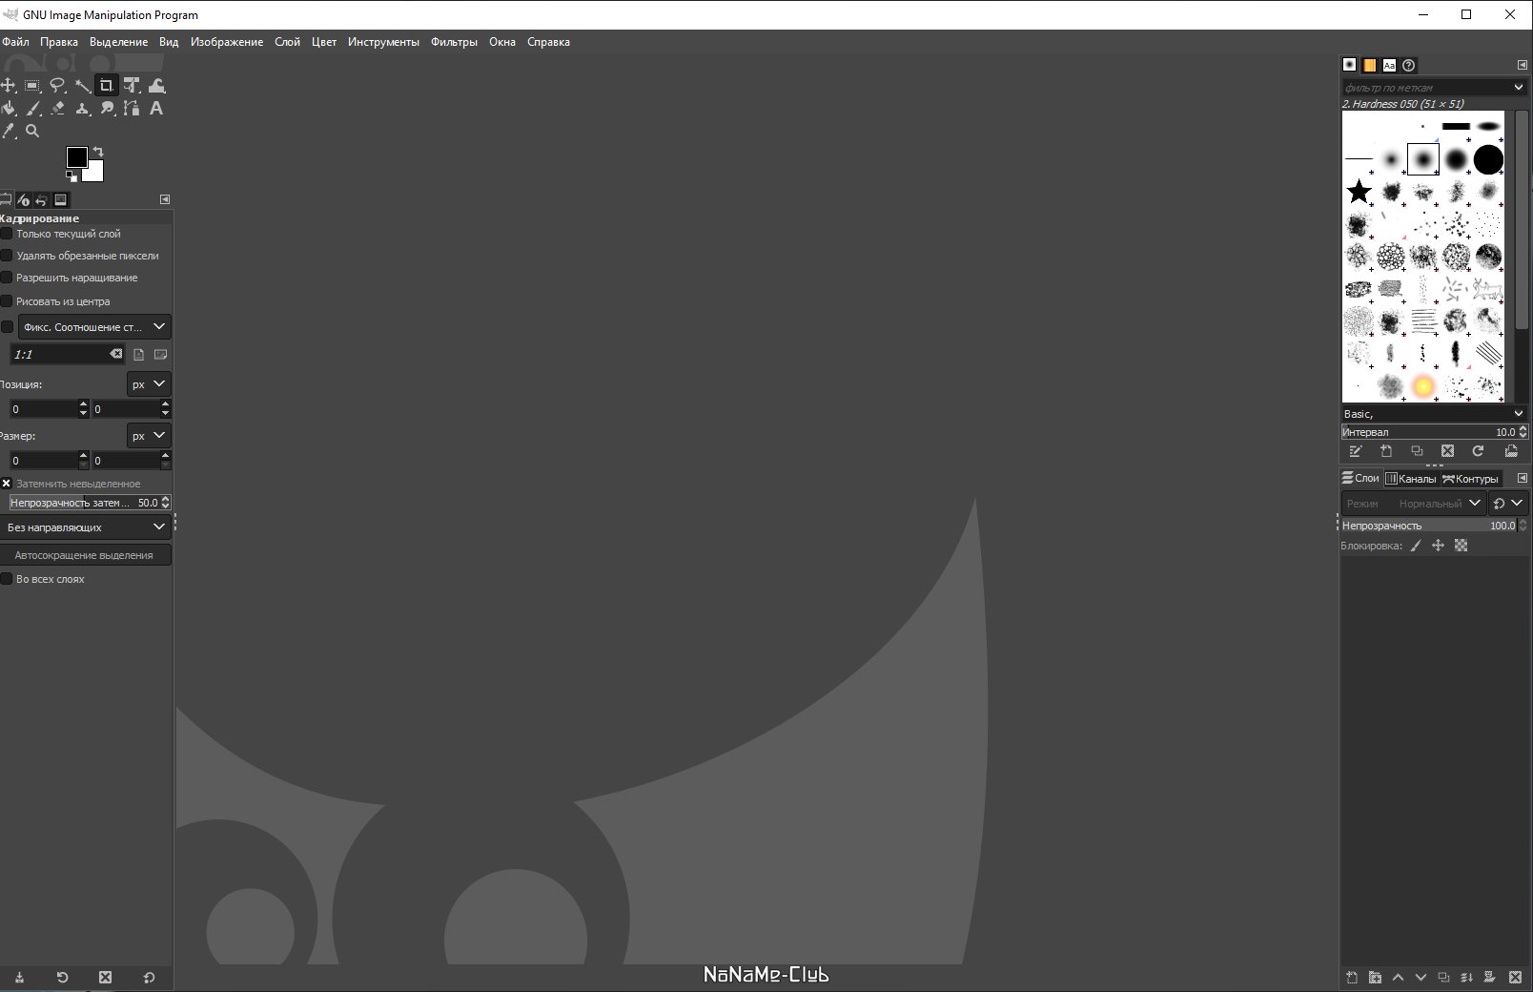Choose the Eraser tool

(58, 109)
